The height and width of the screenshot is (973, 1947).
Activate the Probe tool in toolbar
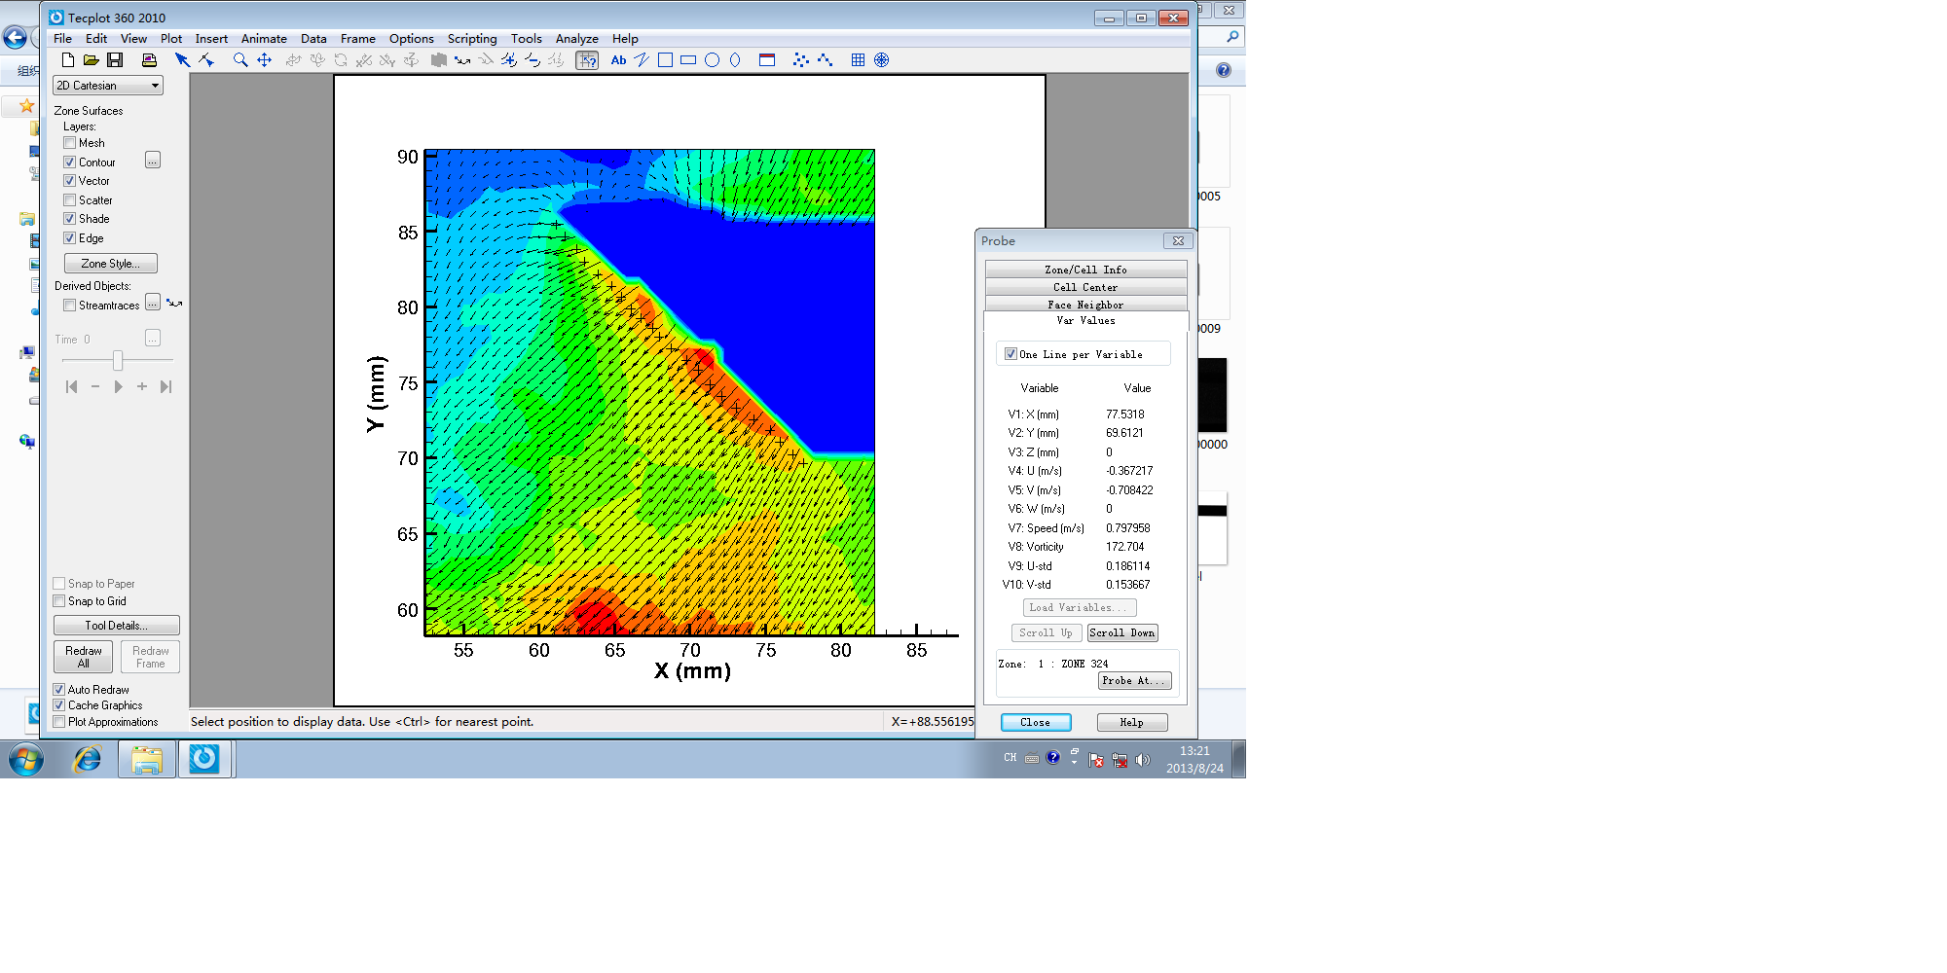click(x=587, y=60)
